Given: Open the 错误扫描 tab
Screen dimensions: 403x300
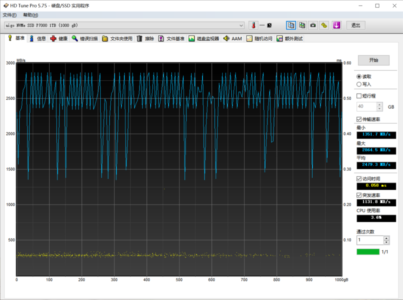Looking at the screenshot, I should coord(85,38).
